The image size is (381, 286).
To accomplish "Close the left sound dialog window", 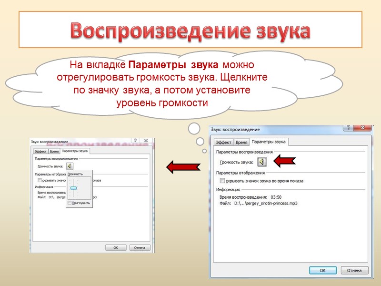I will [x=146, y=140].
